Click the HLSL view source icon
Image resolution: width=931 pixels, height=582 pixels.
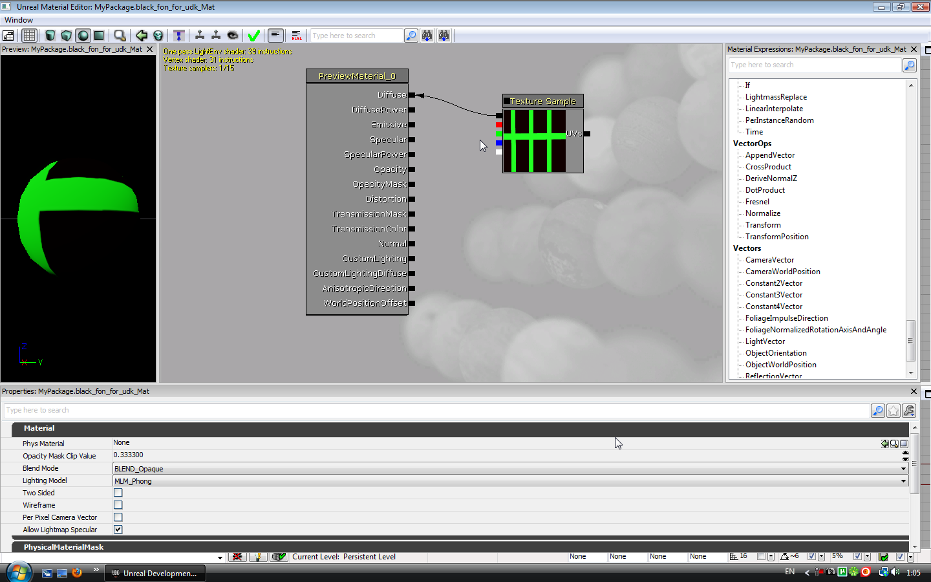coord(296,36)
